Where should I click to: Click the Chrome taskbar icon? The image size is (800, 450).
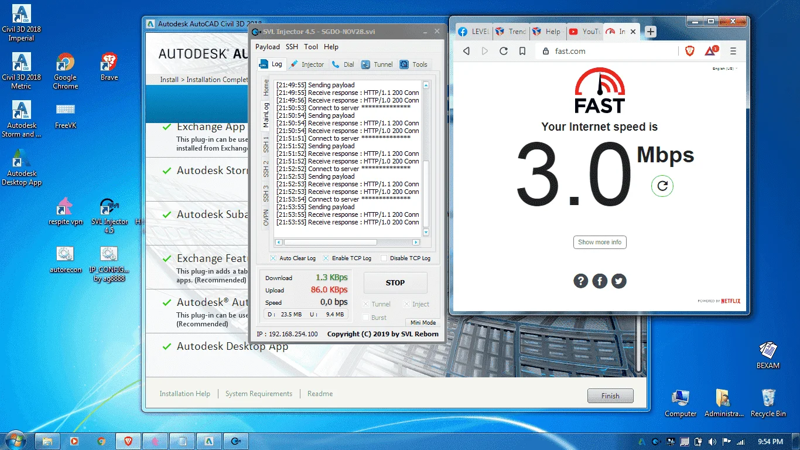[x=101, y=441]
